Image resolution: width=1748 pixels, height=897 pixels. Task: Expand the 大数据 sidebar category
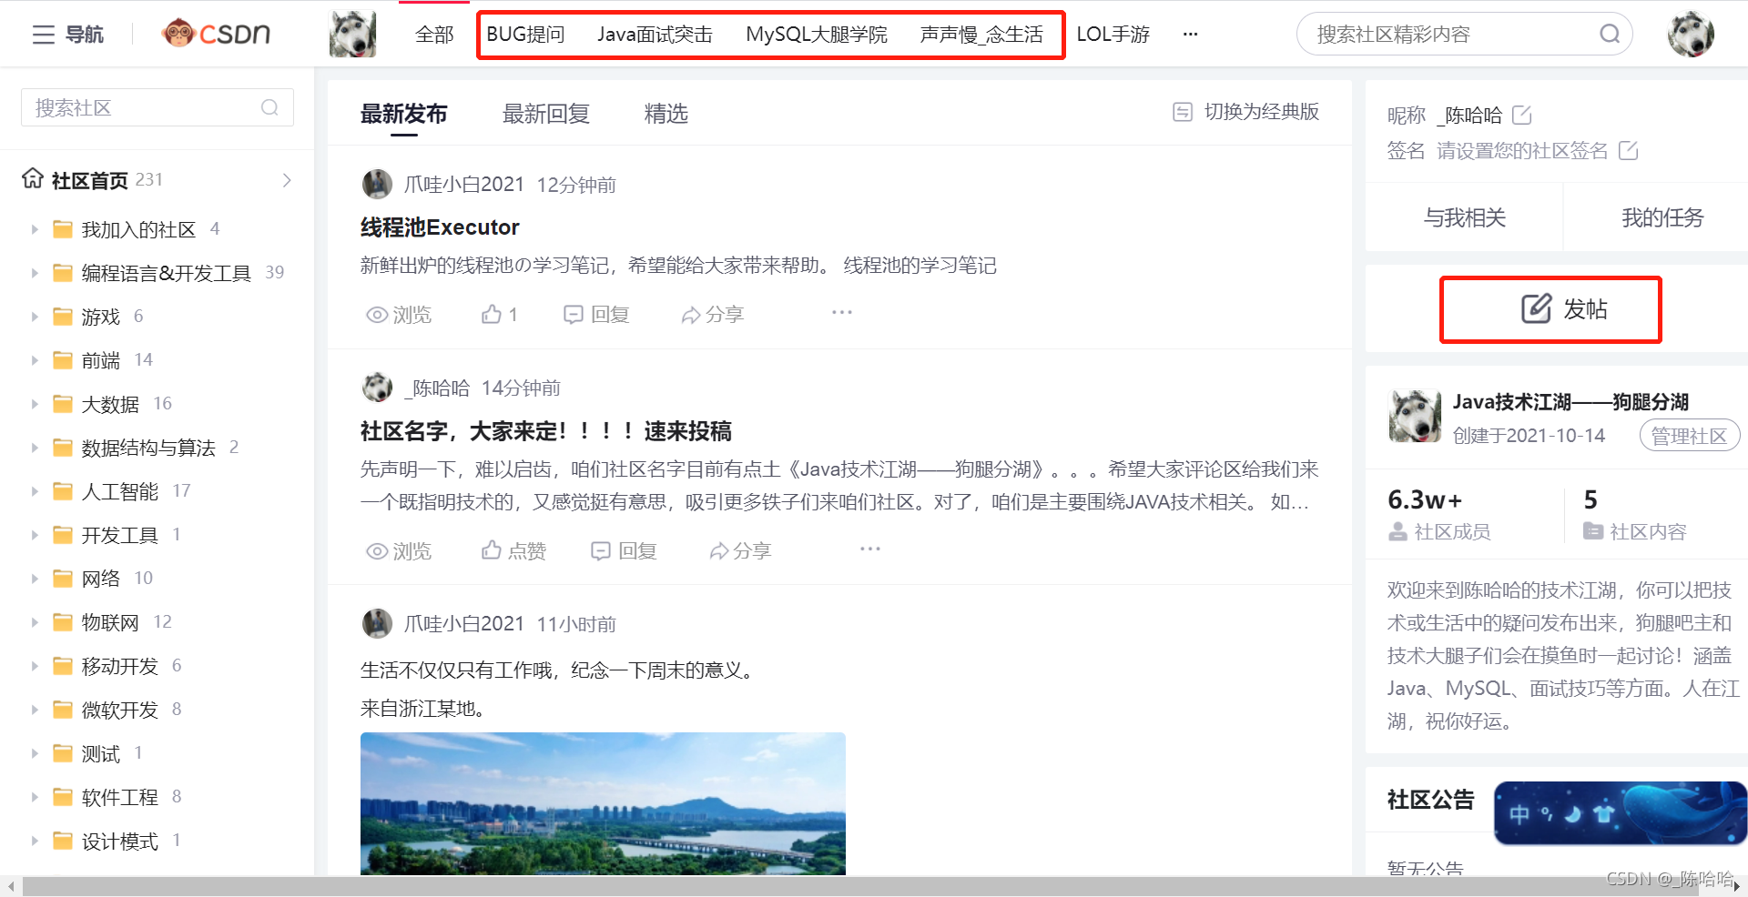[35, 403]
